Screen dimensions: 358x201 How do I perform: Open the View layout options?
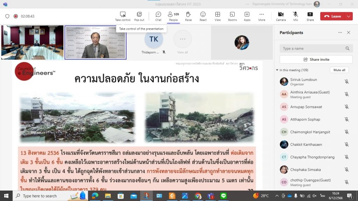click(217, 16)
